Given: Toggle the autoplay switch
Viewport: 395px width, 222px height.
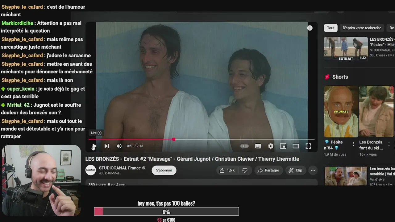Looking at the screenshot, I should [x=244, y=146].
